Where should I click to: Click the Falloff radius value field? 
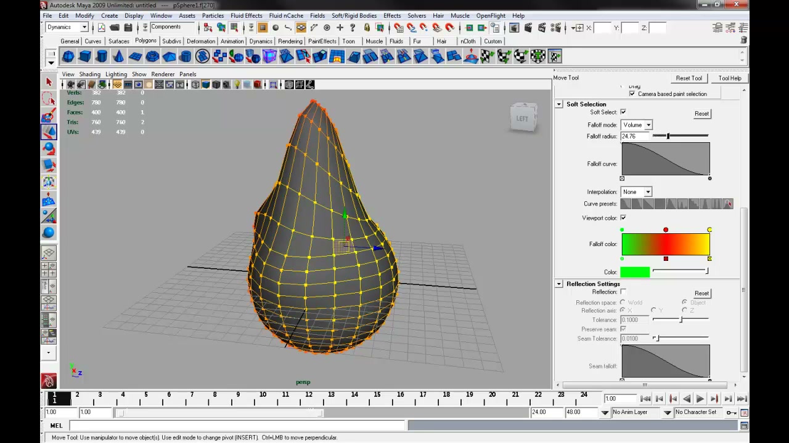tap(634, 136)
